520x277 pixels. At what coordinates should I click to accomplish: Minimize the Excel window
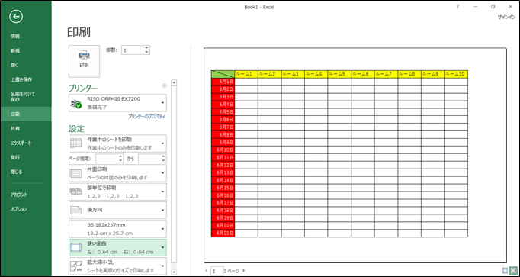(476, 7)
